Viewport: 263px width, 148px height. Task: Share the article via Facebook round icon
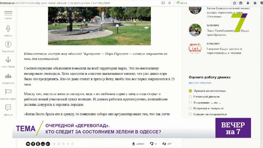tap(33, 144)
